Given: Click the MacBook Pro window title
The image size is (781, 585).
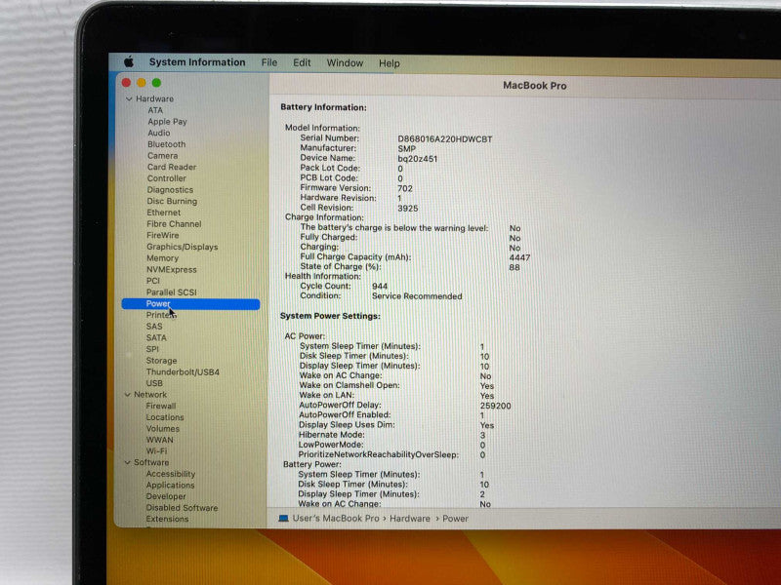Looking at the screenshot, I should click(x=534, y=86).
